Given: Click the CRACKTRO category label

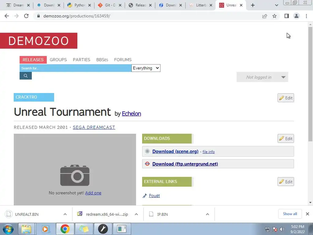Looking at the screenshot, I should click(34, 97).
